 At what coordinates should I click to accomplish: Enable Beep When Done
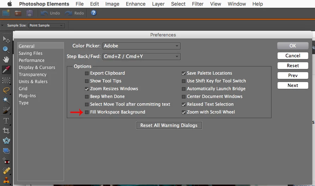point(87,97)
